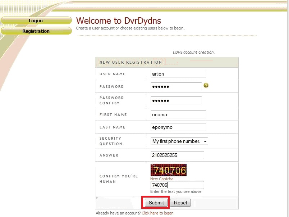Screen dimensions: 289x217
Task: Click the captcha image showing 740706
Action: pyautogui.click(x=169, y=170)
